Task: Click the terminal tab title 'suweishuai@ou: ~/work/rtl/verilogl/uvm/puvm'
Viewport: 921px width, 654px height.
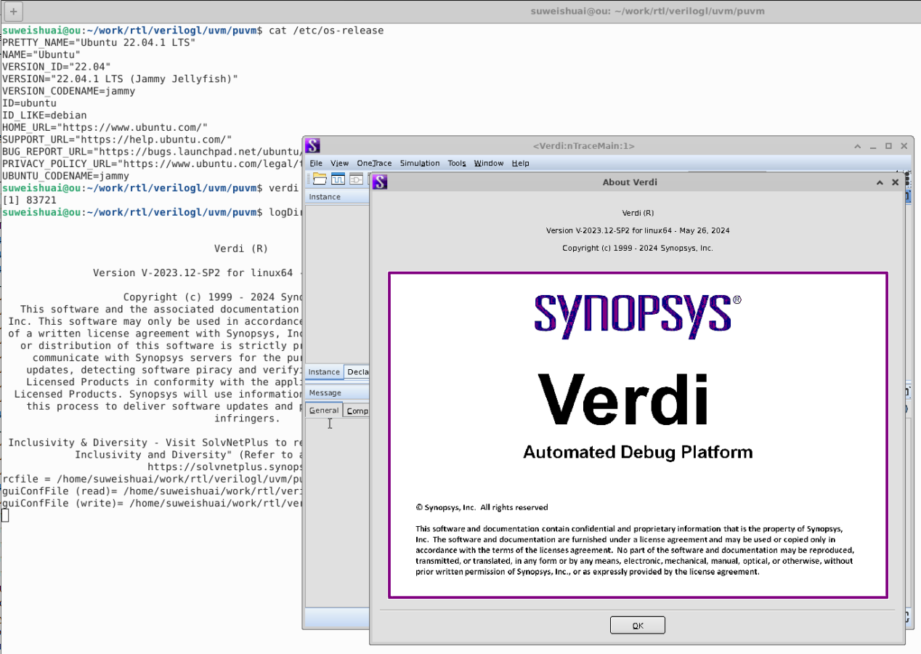Action: tap(647, 11)
